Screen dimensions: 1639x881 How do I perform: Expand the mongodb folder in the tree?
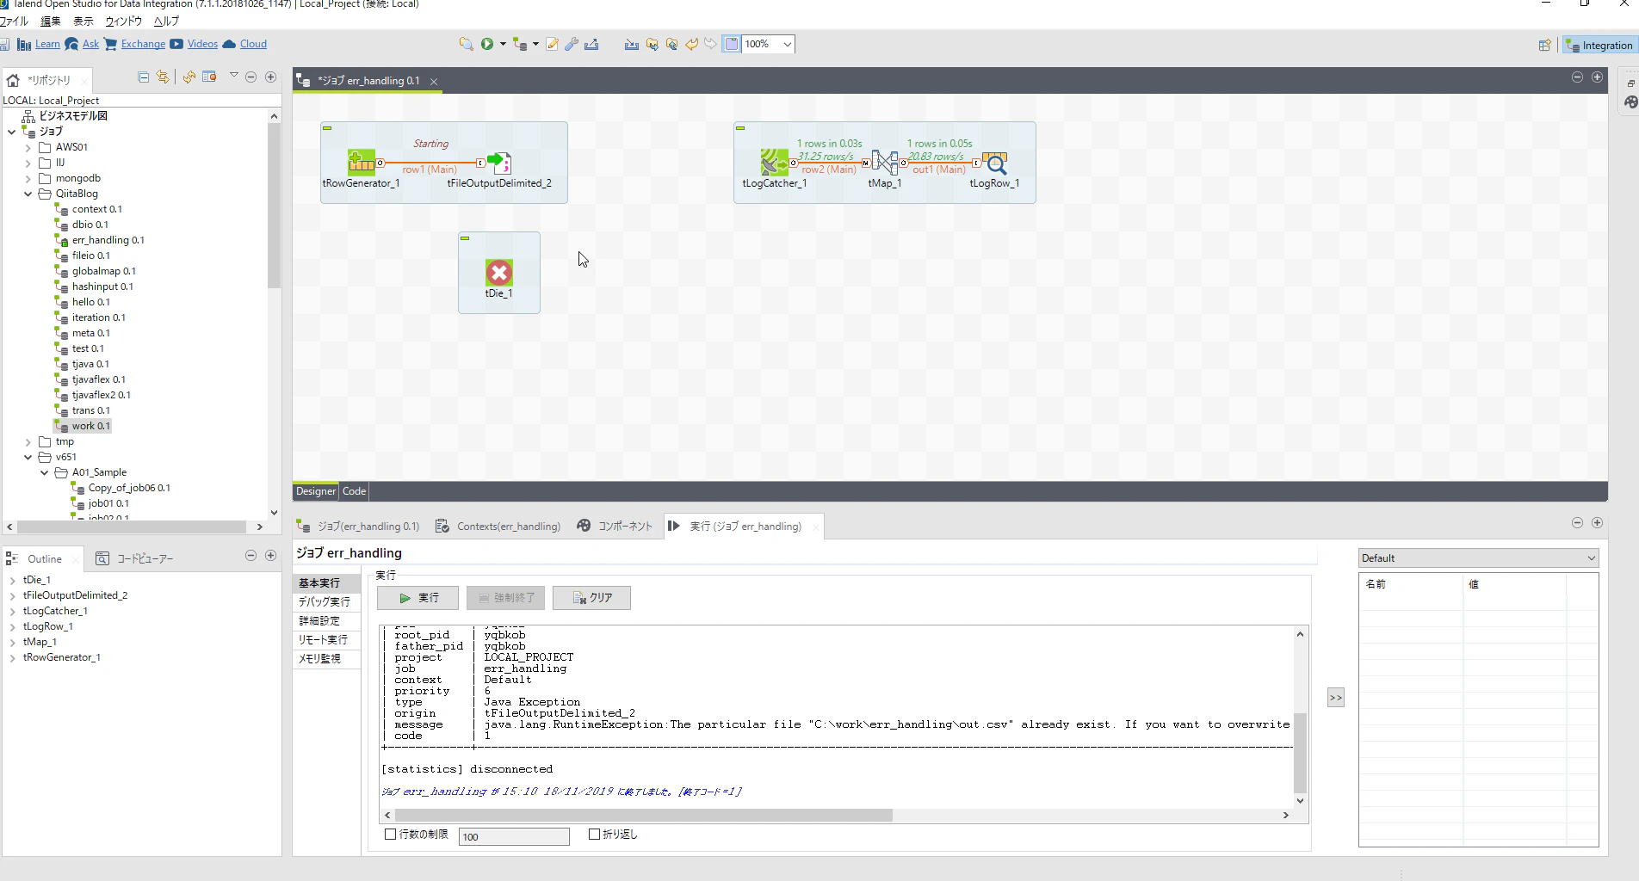[28, 179]
